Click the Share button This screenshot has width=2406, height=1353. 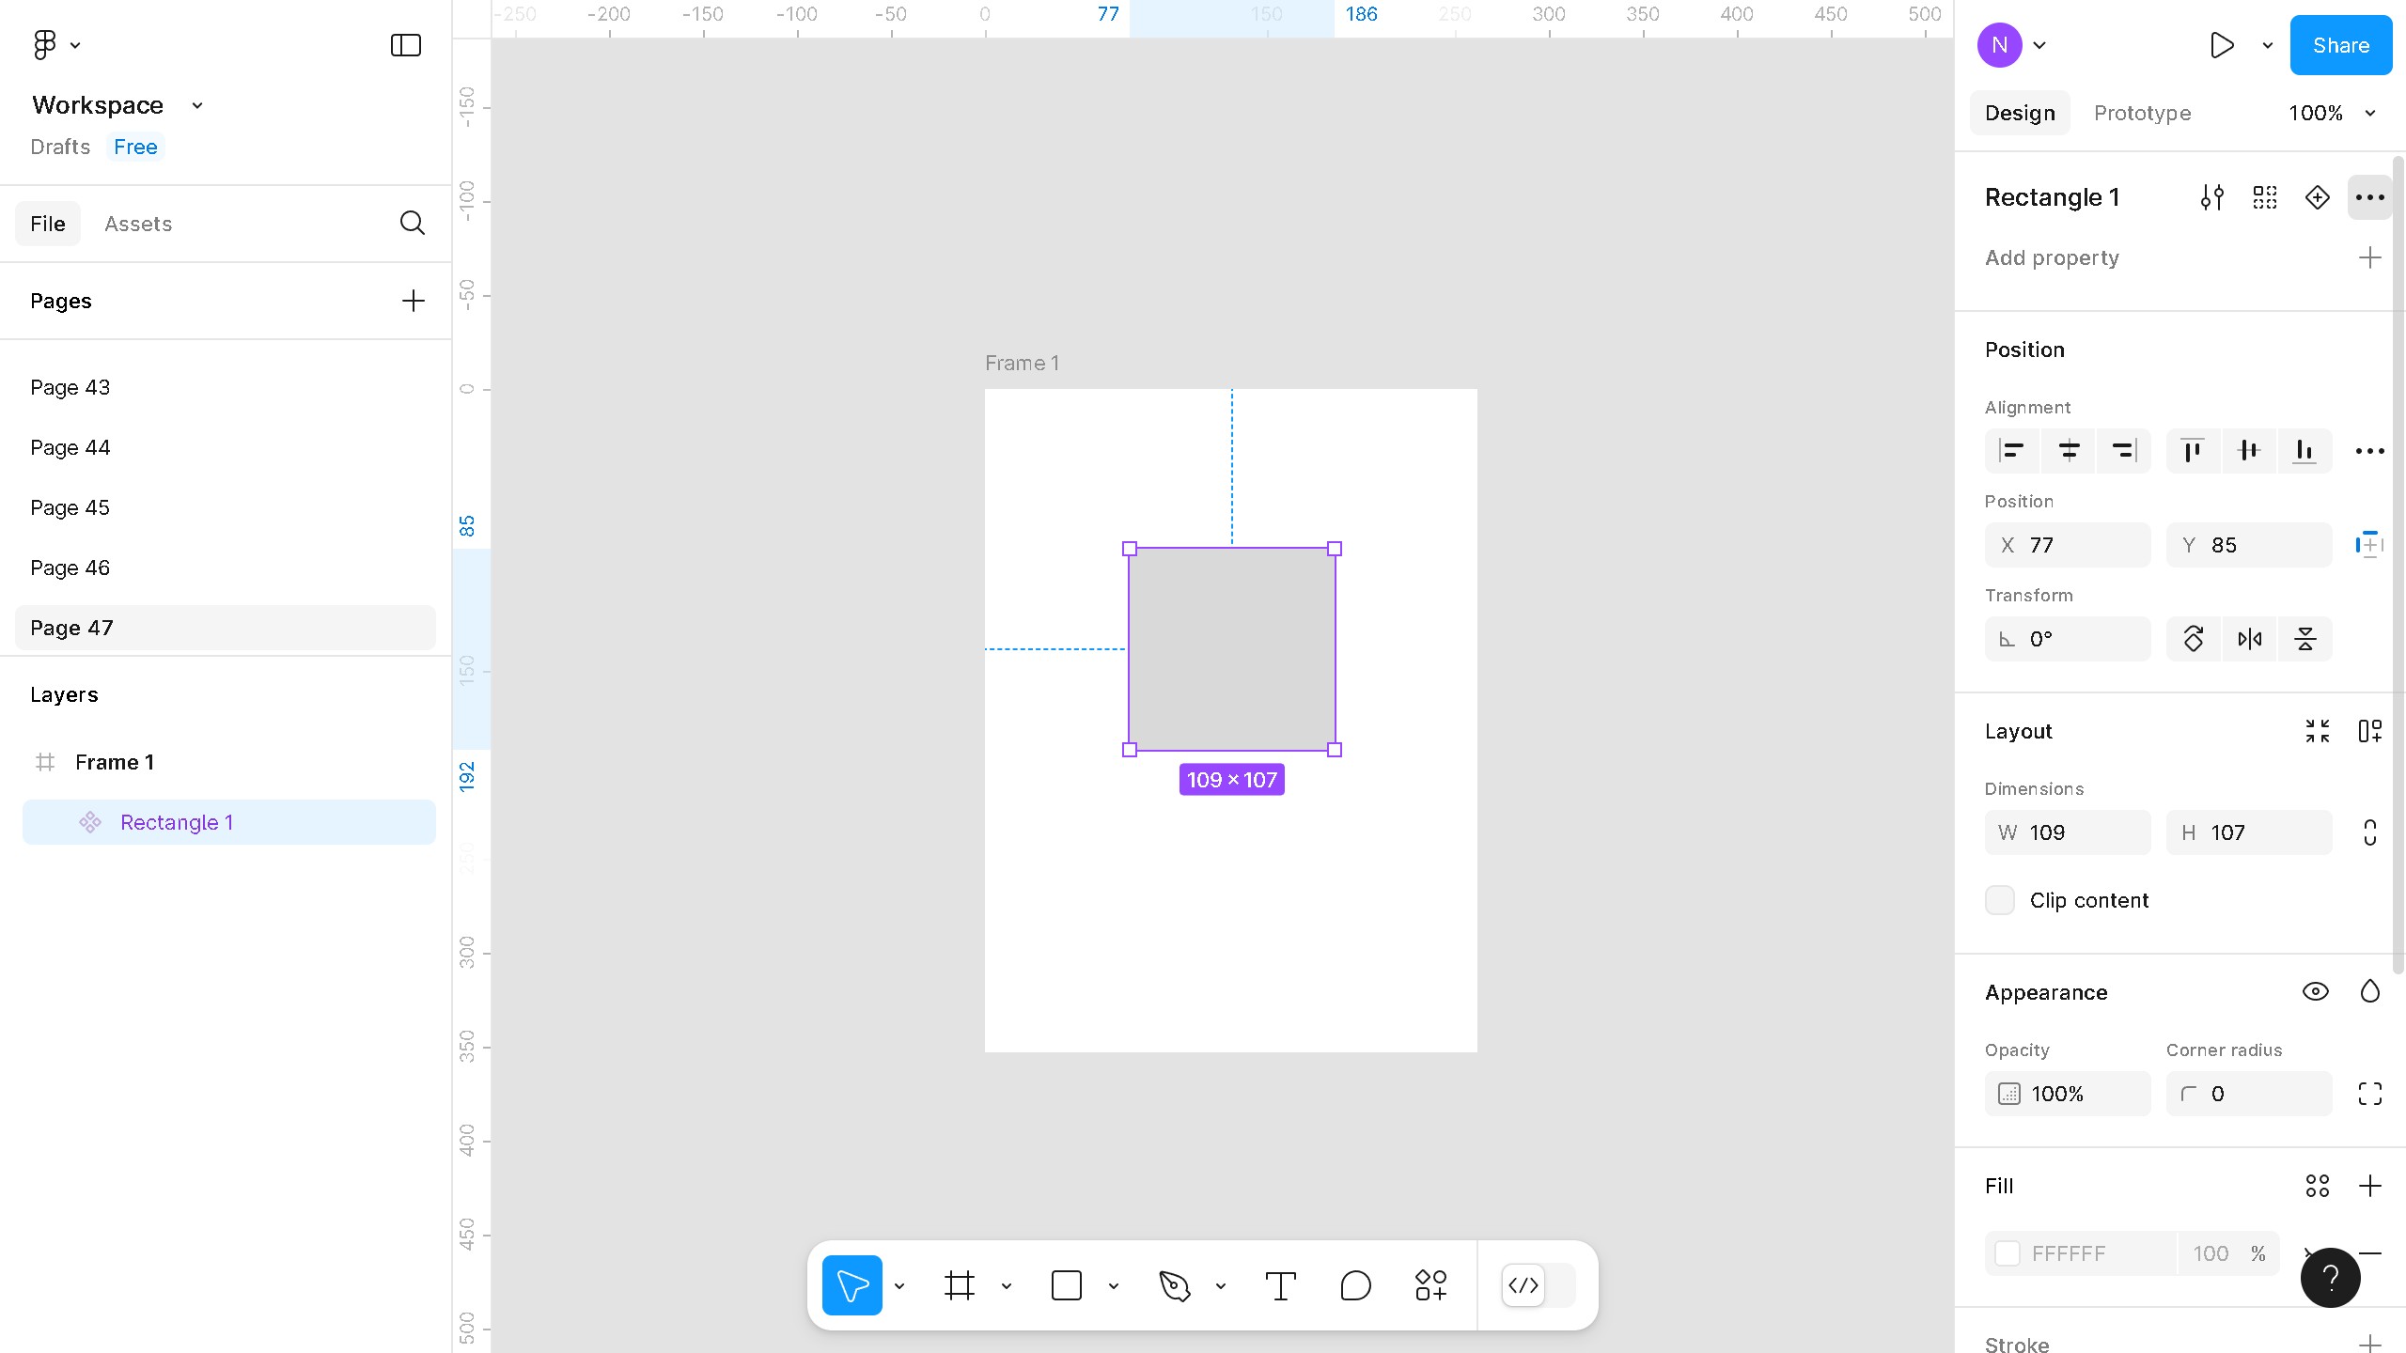[x=2340, y=45]
